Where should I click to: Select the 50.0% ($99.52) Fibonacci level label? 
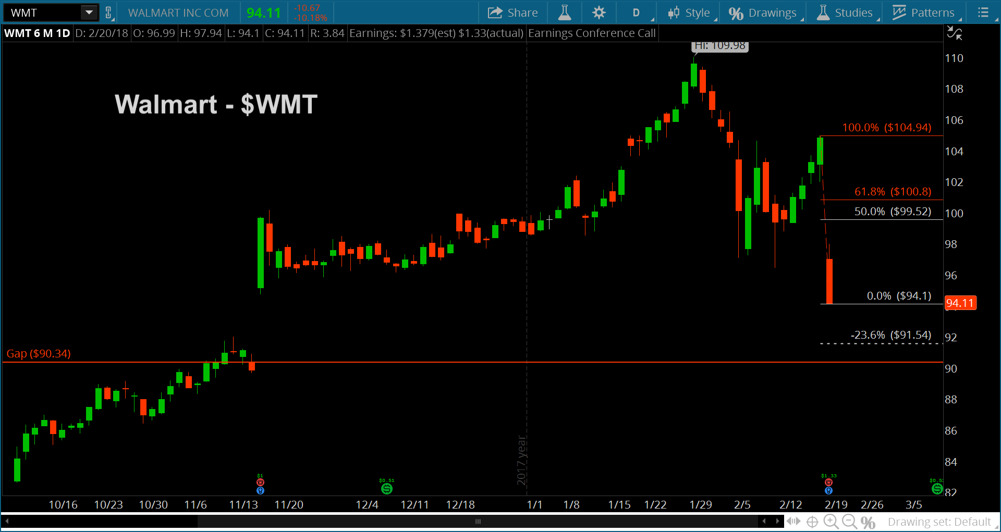coord(893,212)
